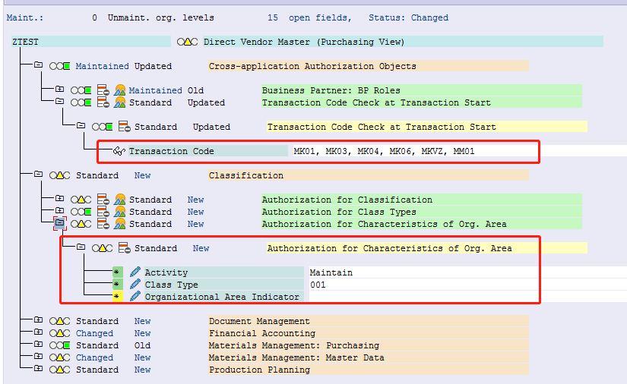This screenshot has width=627, height=384.
Task: Select the Direct Vendor Master (Purchasing View) text
Action: click(x=304, y=42)
